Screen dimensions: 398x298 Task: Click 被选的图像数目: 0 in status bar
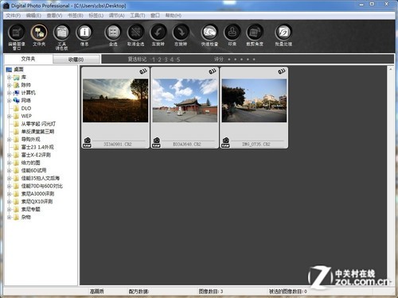[288, 292]
